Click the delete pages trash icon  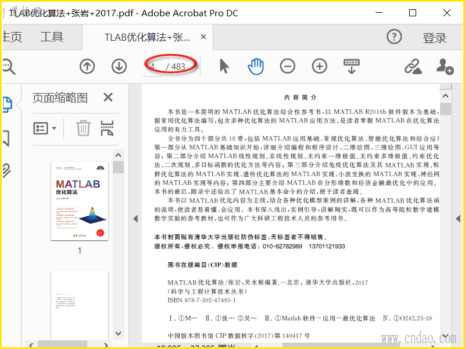tap(83, 128)
